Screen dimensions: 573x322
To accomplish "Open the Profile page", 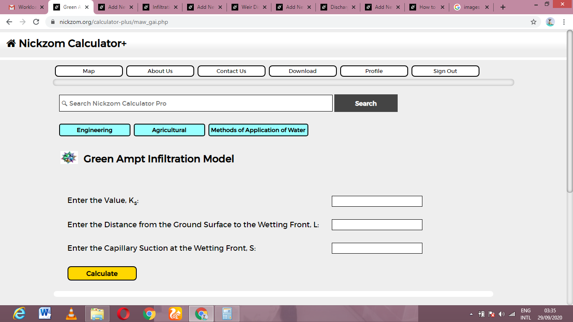I will point(374,71).
